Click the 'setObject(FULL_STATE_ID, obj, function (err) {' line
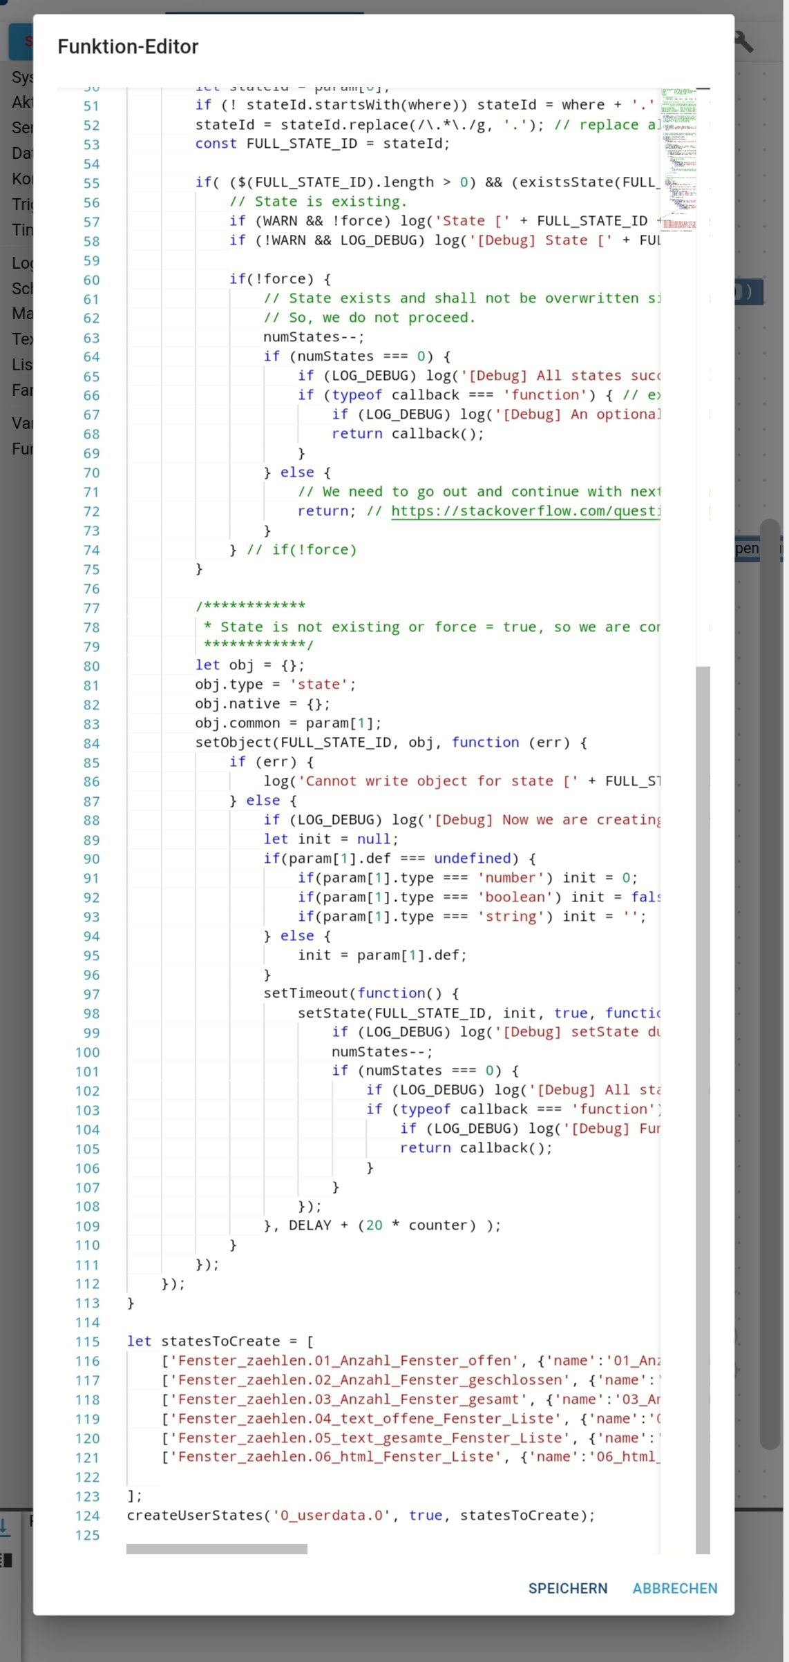 pos(391,743)
